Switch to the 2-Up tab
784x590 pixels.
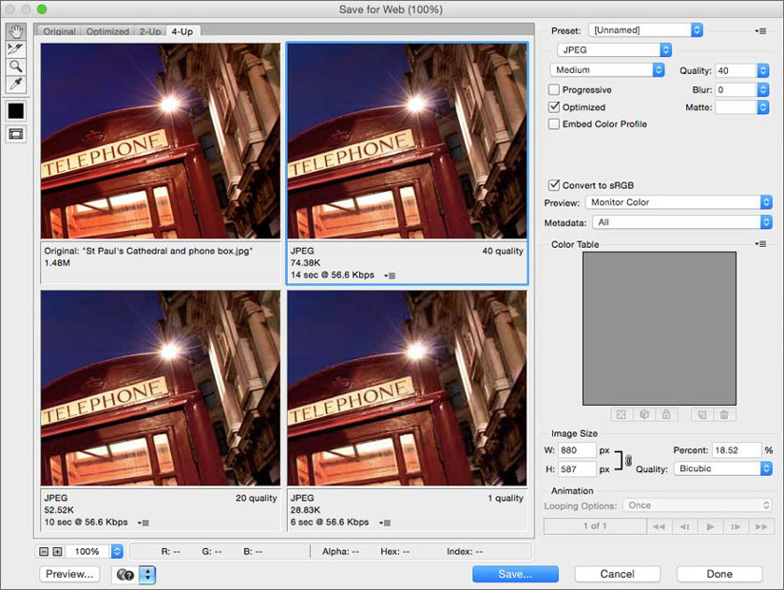[150, 31]
